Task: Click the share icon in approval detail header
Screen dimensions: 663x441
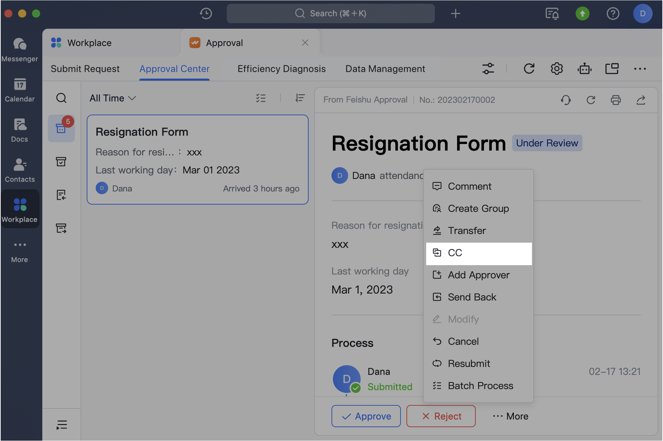Action: (640, 100)
